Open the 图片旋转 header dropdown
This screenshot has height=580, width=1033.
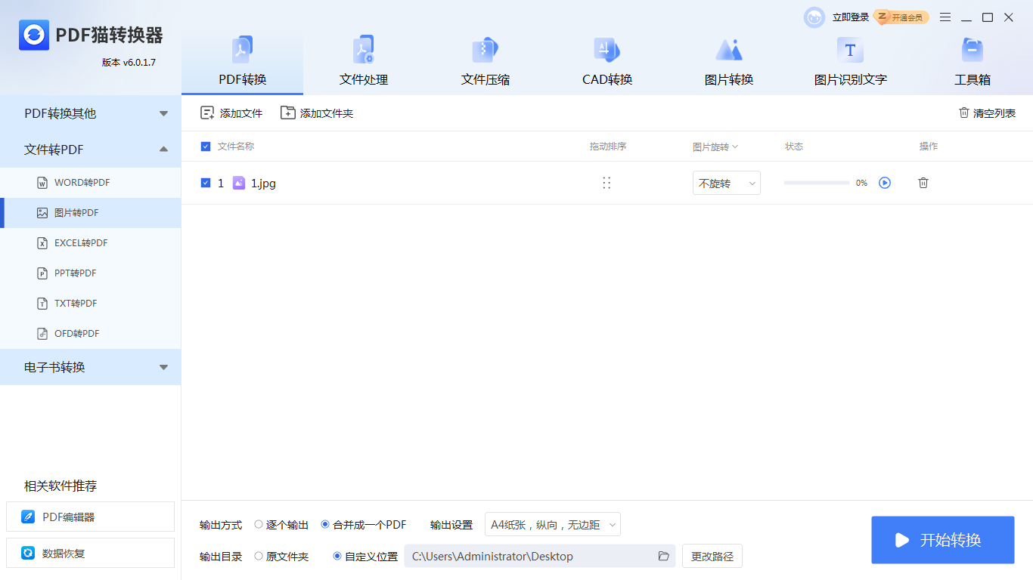click(715, 147)
